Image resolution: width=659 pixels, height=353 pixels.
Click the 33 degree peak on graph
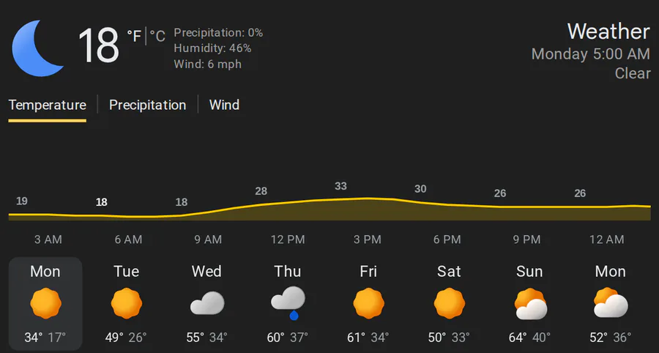pyautogui.click(x=340, y=186)
